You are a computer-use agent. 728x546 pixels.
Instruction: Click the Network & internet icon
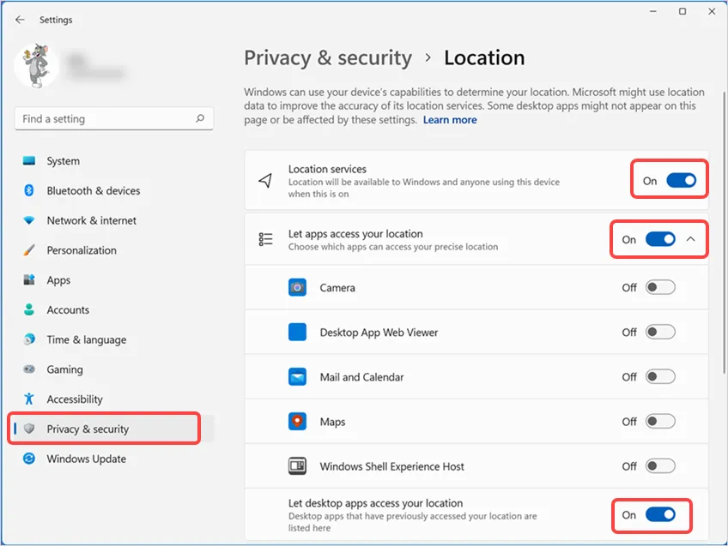(27, 220)
